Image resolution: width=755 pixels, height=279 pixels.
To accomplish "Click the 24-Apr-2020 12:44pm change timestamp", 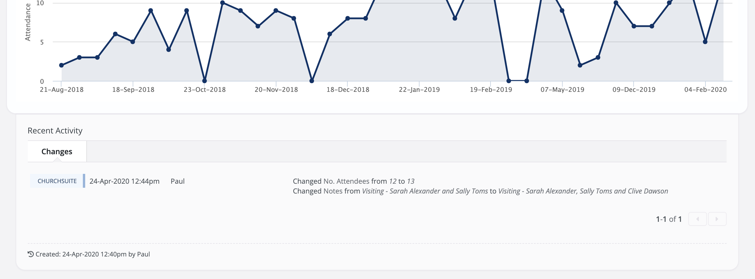I will pos(124,181).
